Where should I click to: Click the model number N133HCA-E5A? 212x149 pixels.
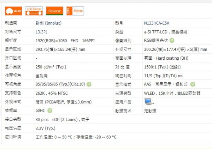click(x=157, y=23)
